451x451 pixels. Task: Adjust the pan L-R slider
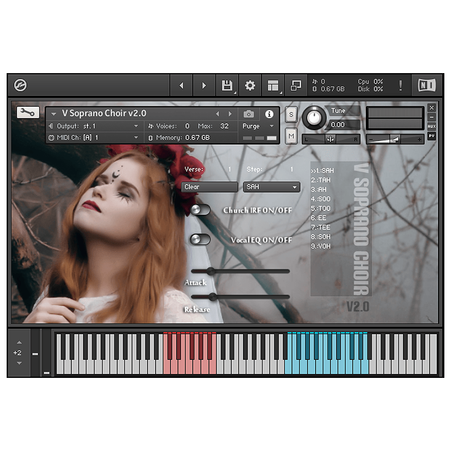pos(331,139)
